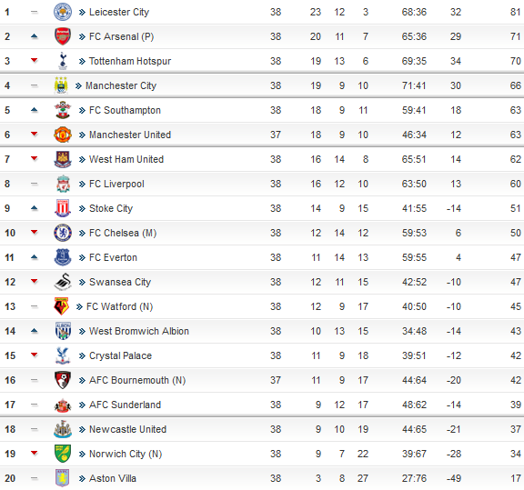Click the Aston Villa club crest
This screenshot has height=490, width=524.
click(x=62, y=478)
